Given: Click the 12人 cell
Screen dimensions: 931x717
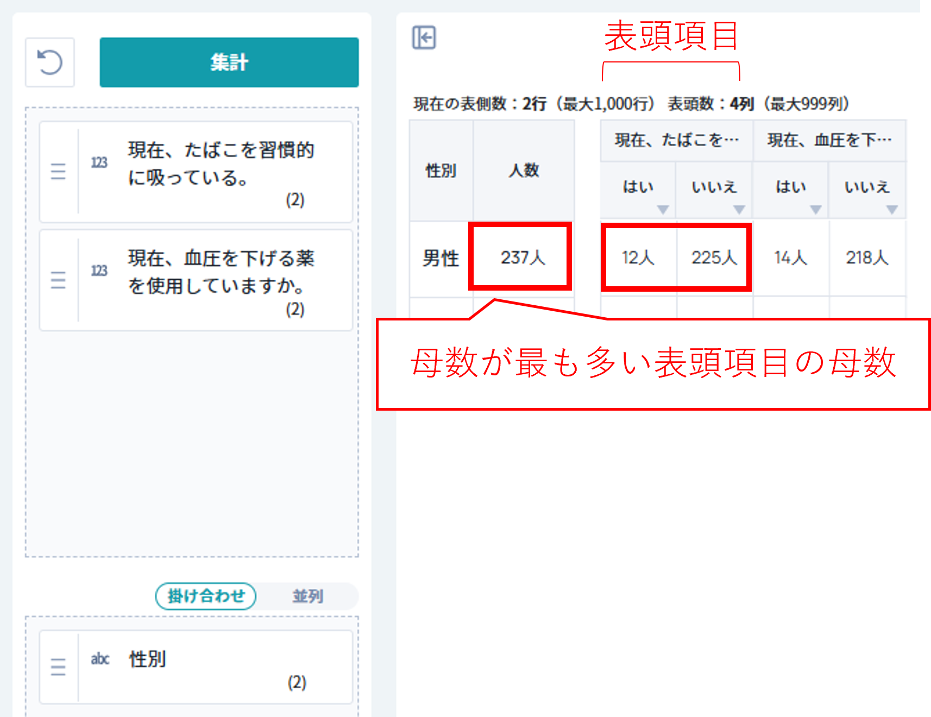Looking at the screenshot, I should click(638, 257).
